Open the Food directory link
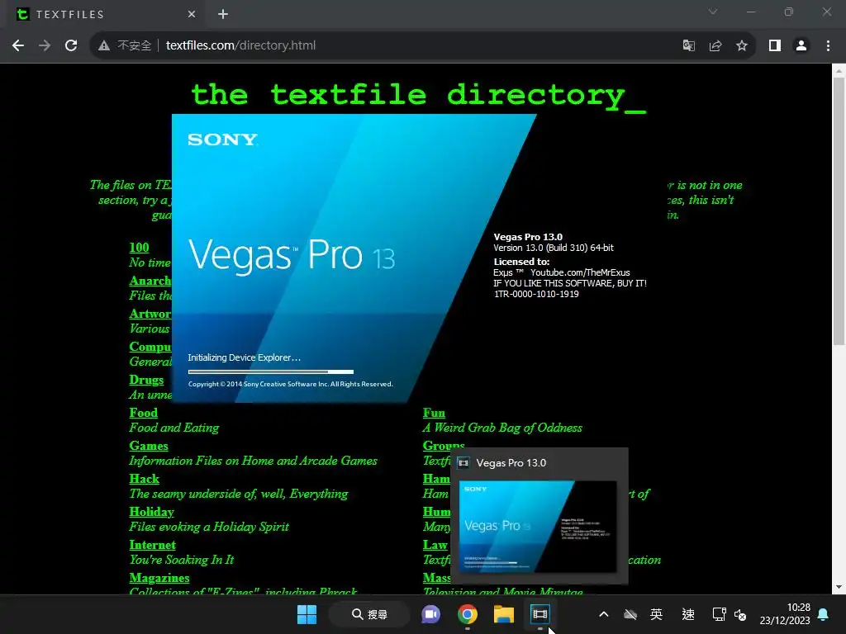Viewport: 846px width, 634px height. pyautogui.click(x=144, y=413)
